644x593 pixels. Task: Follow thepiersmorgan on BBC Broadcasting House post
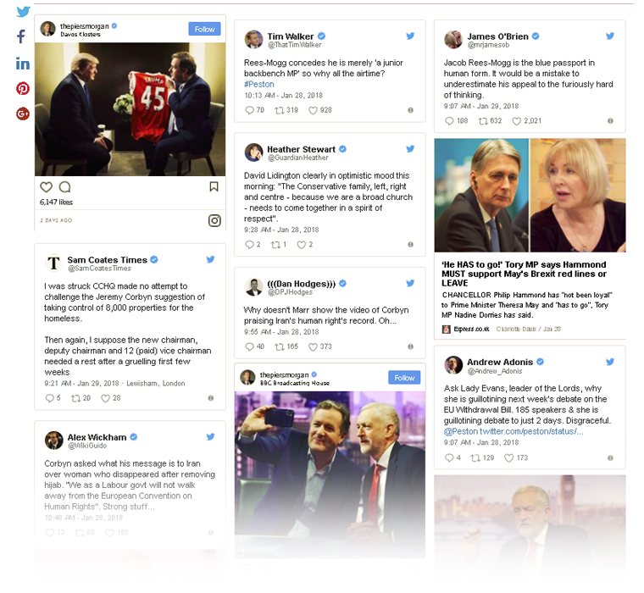coord(404,378)
